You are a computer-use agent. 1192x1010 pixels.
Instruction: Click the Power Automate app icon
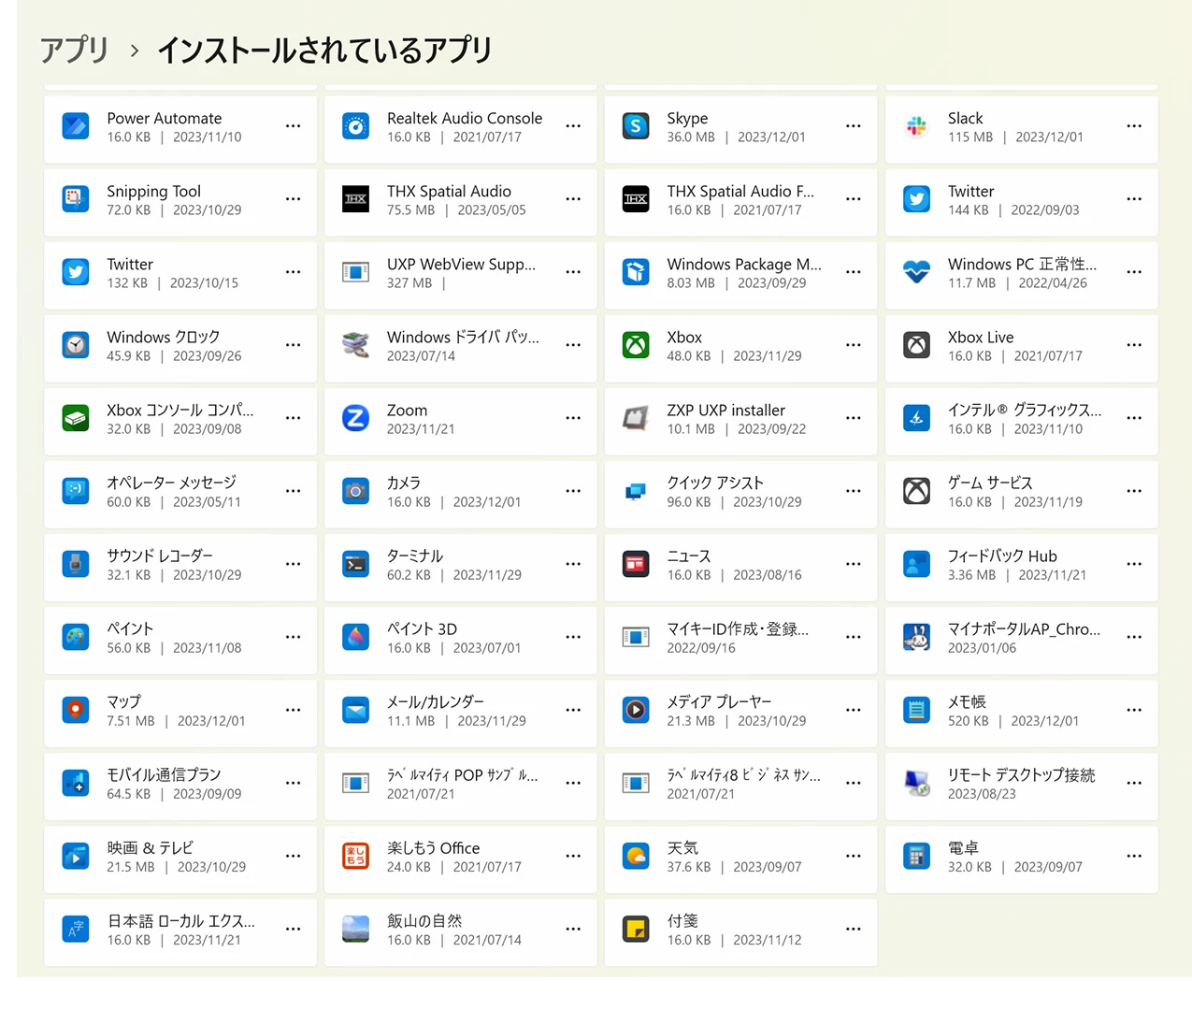click(76, 125)
